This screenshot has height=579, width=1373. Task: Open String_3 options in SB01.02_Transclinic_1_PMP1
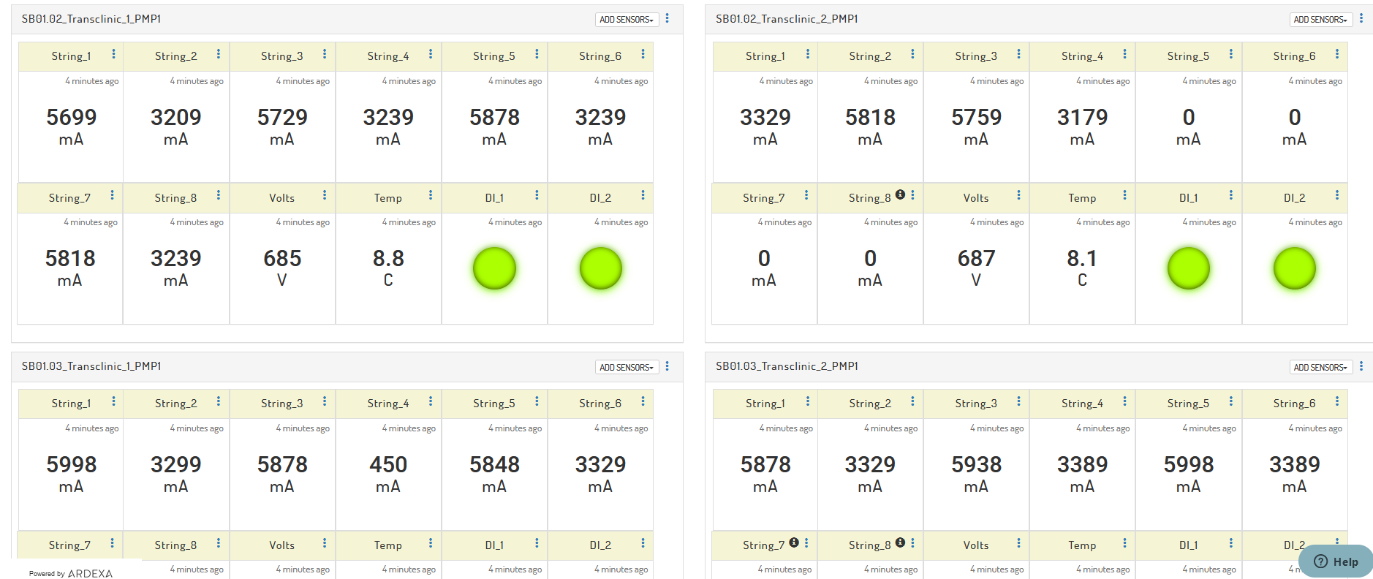(325, 54)
